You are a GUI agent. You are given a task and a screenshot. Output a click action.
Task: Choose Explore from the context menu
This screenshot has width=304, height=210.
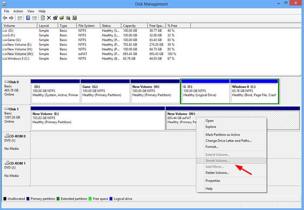click(x=231, y=127)
